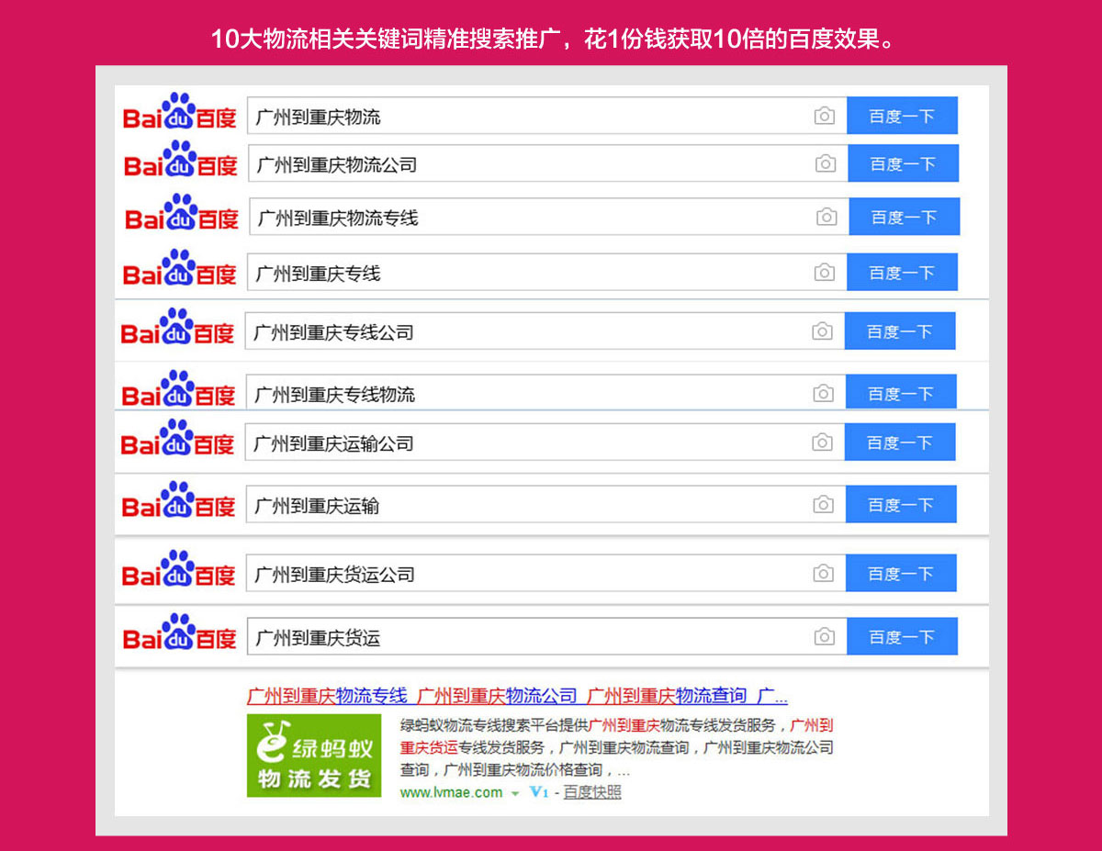Click 百度一下 button for 广州到重庆专线
The width and height of the screenshot is (1102, 851).
(902, 273)
